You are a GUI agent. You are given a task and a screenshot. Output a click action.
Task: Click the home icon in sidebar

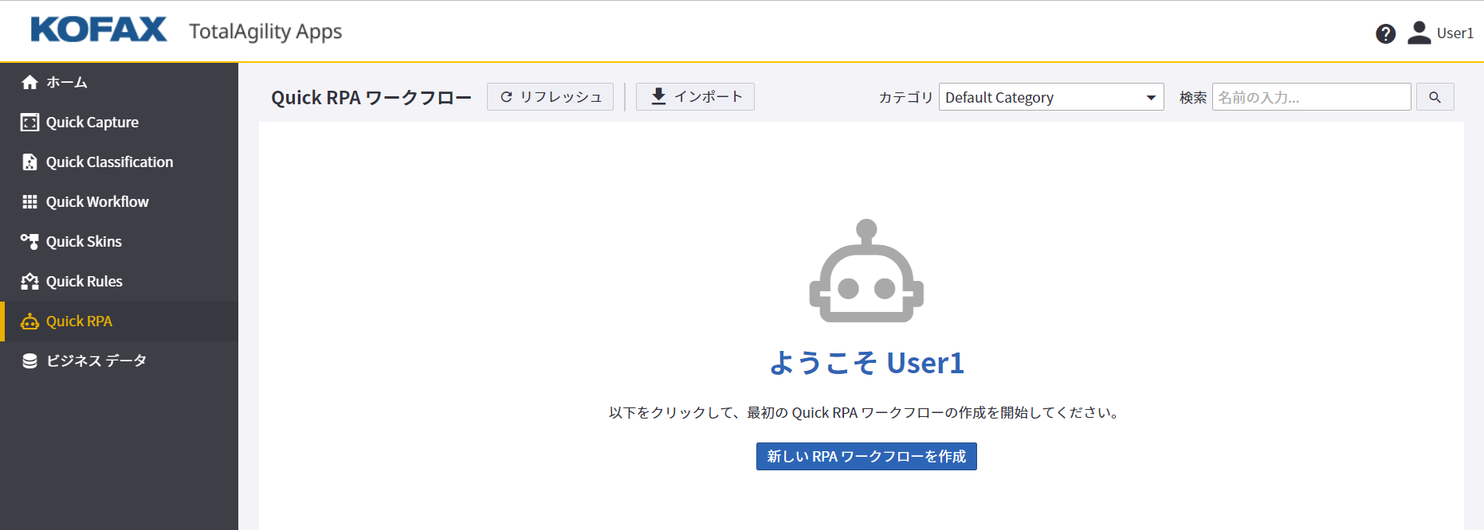click(x=30, y=82)
